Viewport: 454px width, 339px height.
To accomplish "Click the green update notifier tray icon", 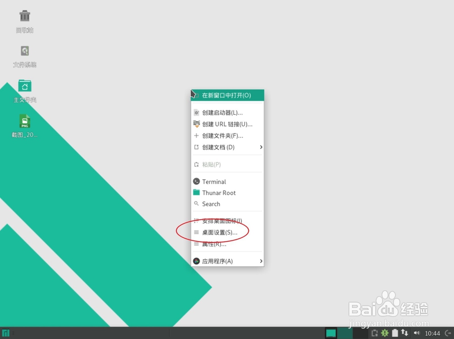I will point(384,333).
